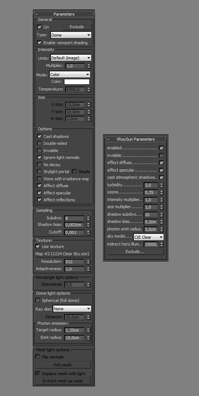Toggle the light On checkbox

[x=39, y=27]
